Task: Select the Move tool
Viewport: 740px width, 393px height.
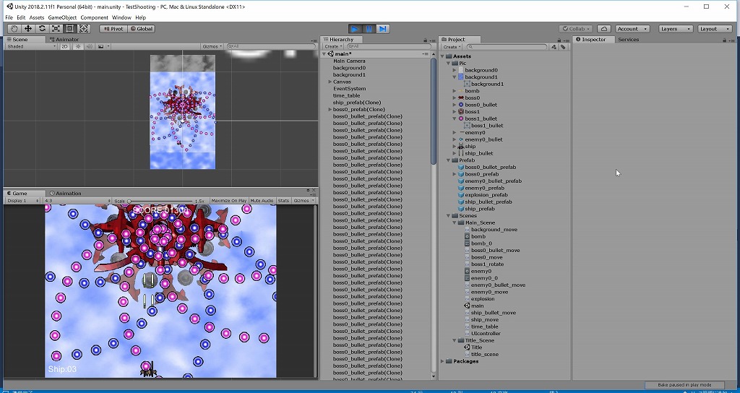Action: point(28,29)
